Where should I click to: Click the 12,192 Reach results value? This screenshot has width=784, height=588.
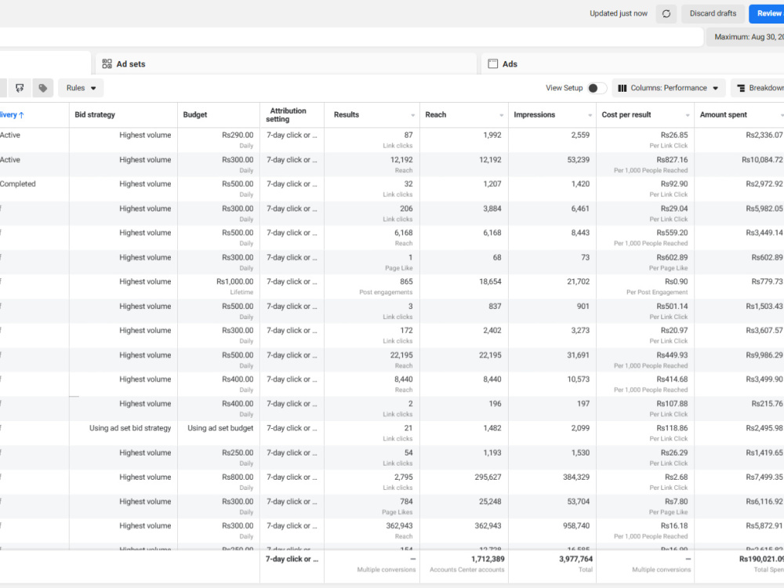coord(401,159)
